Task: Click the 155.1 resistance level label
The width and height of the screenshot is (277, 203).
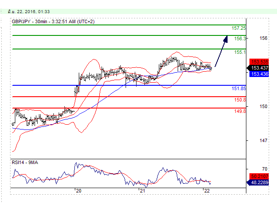Action: pos(240,52)
